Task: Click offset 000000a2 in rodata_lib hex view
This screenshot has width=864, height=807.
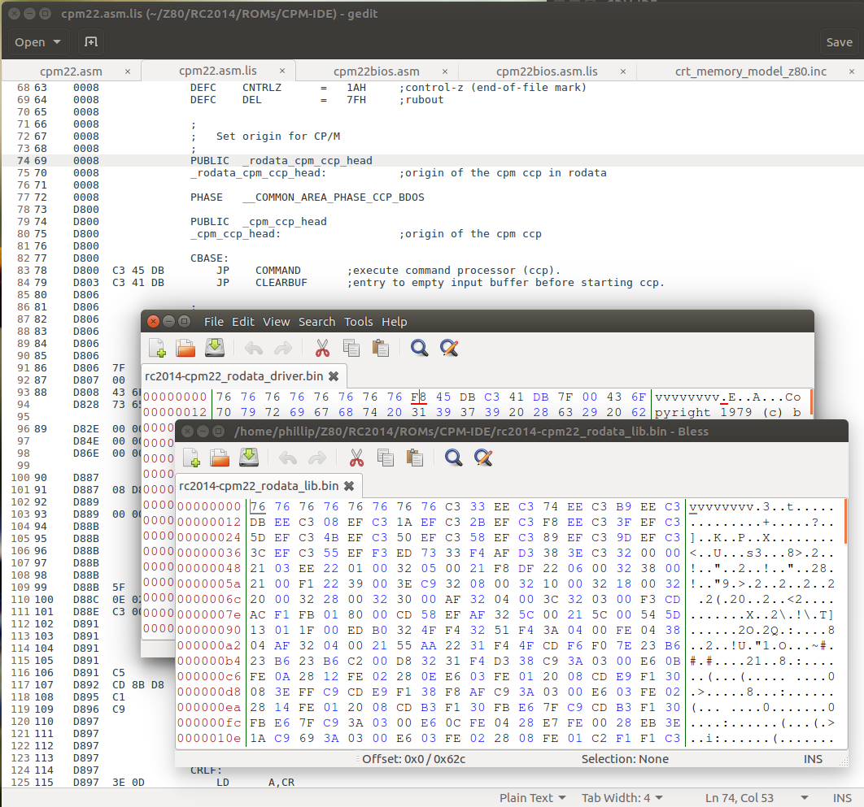Action: pyautogui.click(x=209, y=645)
